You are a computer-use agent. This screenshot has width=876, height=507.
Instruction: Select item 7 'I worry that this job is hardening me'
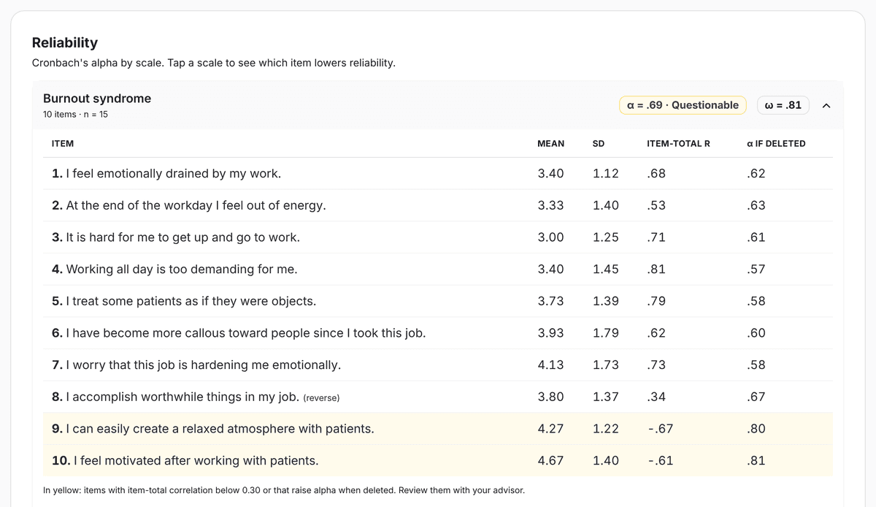tap(437, 365)
